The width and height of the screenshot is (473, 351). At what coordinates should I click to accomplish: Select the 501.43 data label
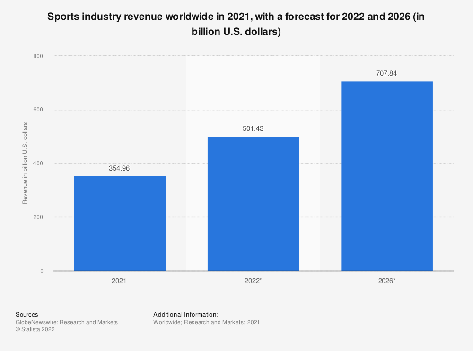253,128
